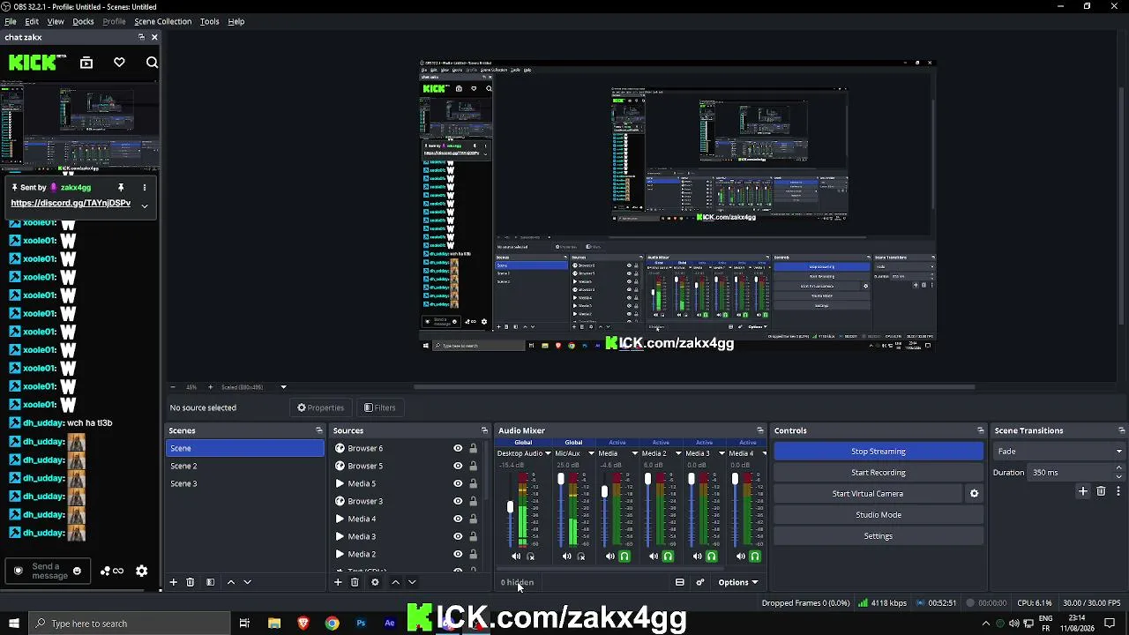Open Kick browse icon in chat dock
The height and width of the screenshot is (635, 1129).
click(86, 63)
